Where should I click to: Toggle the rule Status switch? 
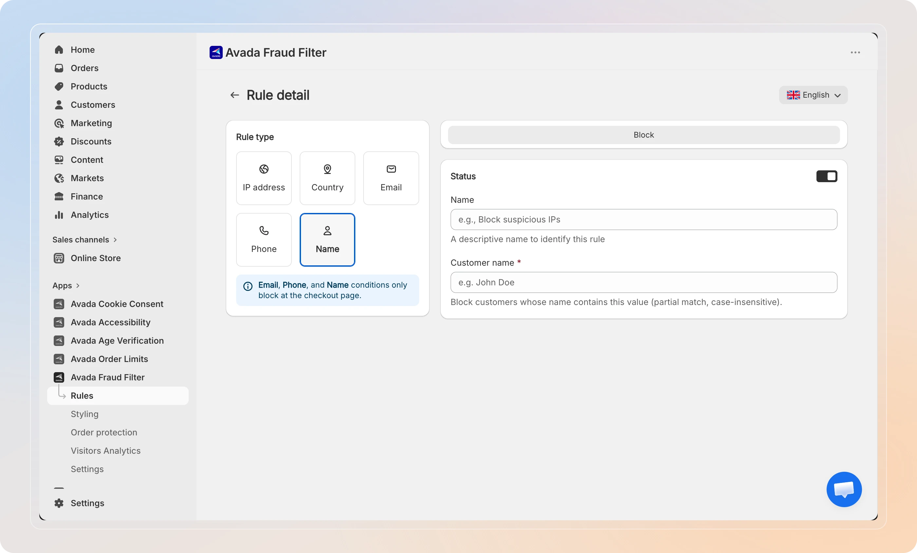click(827, 176)
